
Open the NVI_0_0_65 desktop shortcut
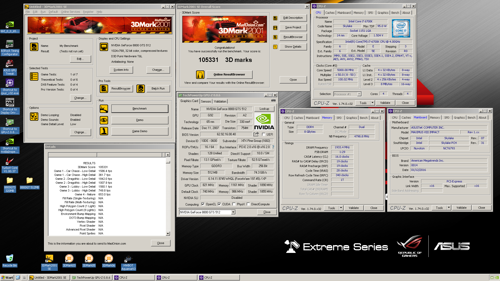pyautogui.click(x=10, y=27)
